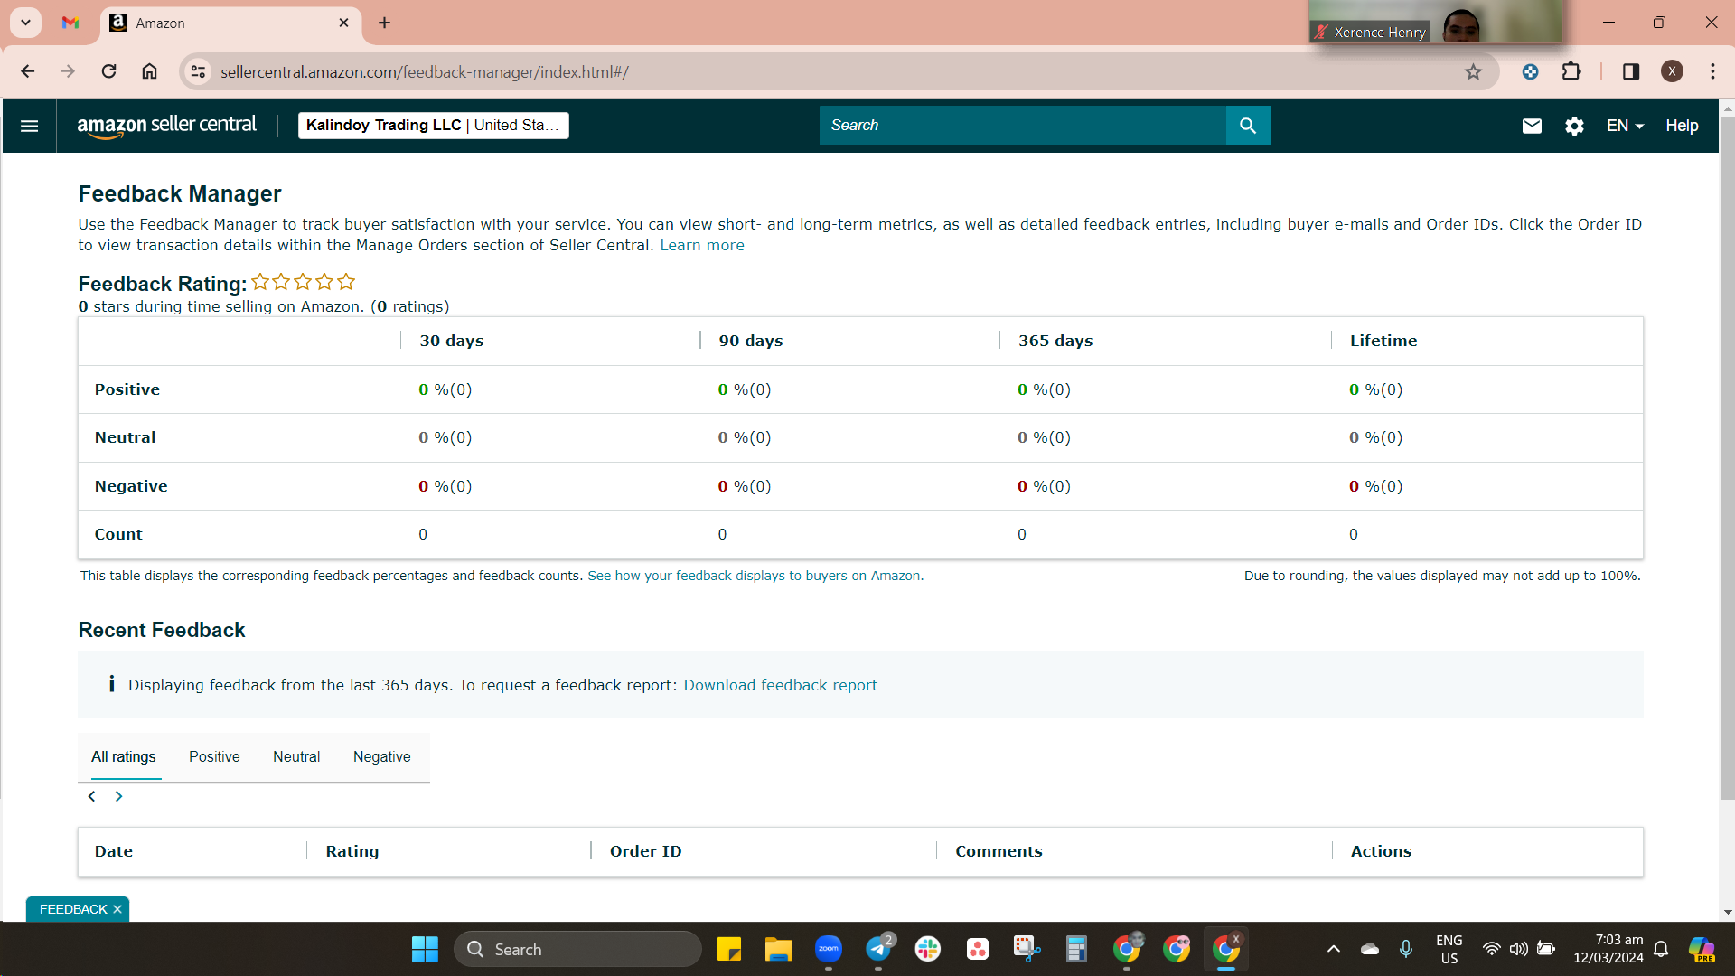Expand the hidden system tray icons

(x=1333, y=949)
